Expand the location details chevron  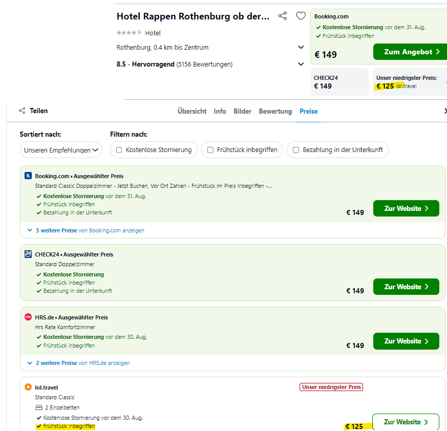(301, 48)
